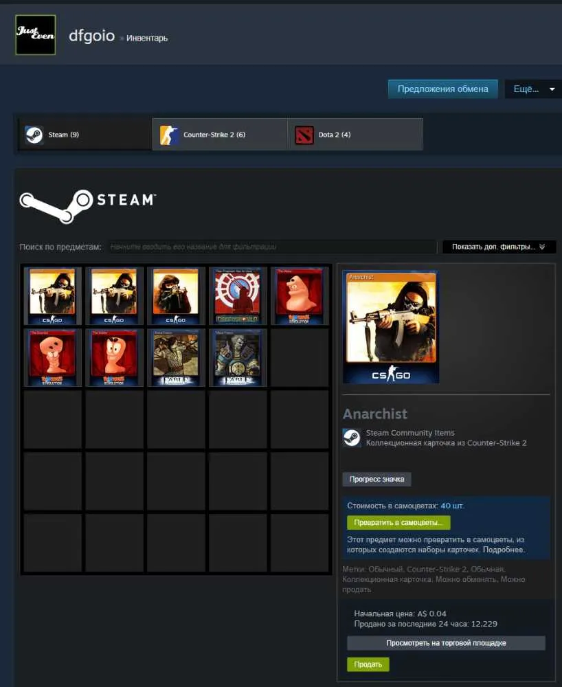Select the third CS:GO trading card
This screenshot has width=562, height=687.
tap(176, 296)
